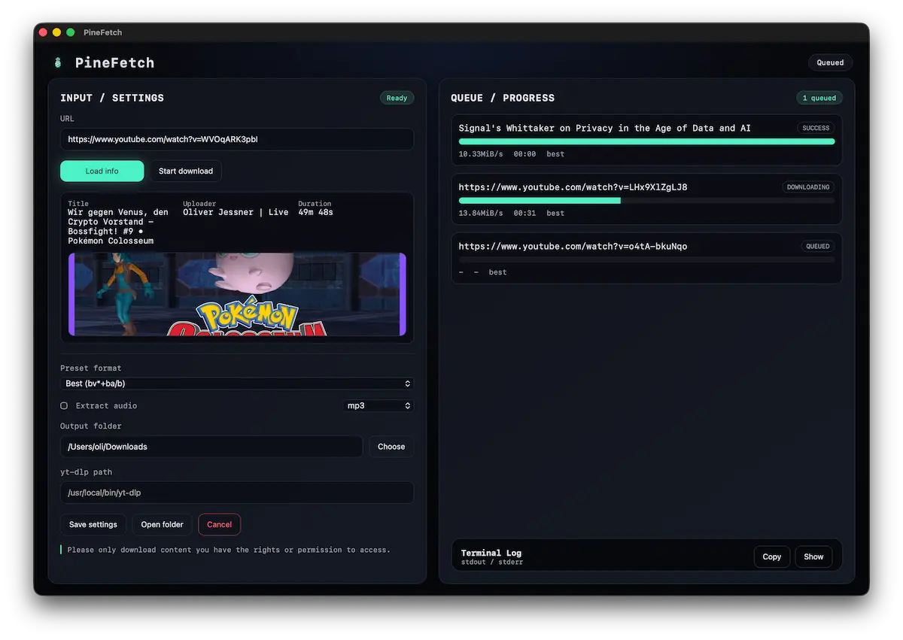Click Load info for the entered URL

(102, 171)
